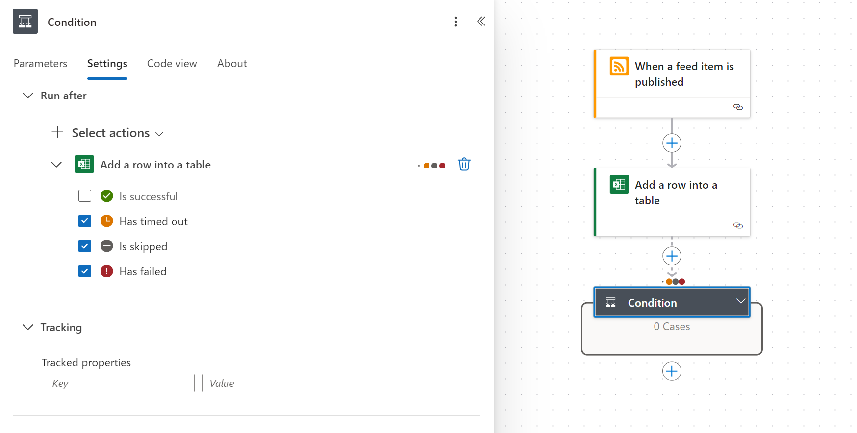Open the Condition panel's three-dot options menu
857x433 pixels.
pos(456,22)
